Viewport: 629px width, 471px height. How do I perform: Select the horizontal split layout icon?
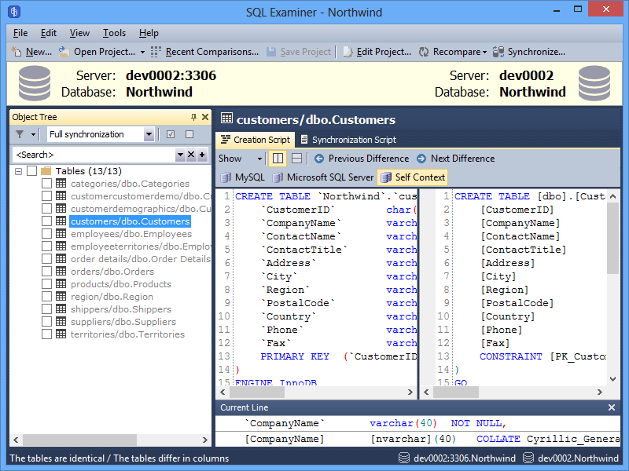coord(297,159)
